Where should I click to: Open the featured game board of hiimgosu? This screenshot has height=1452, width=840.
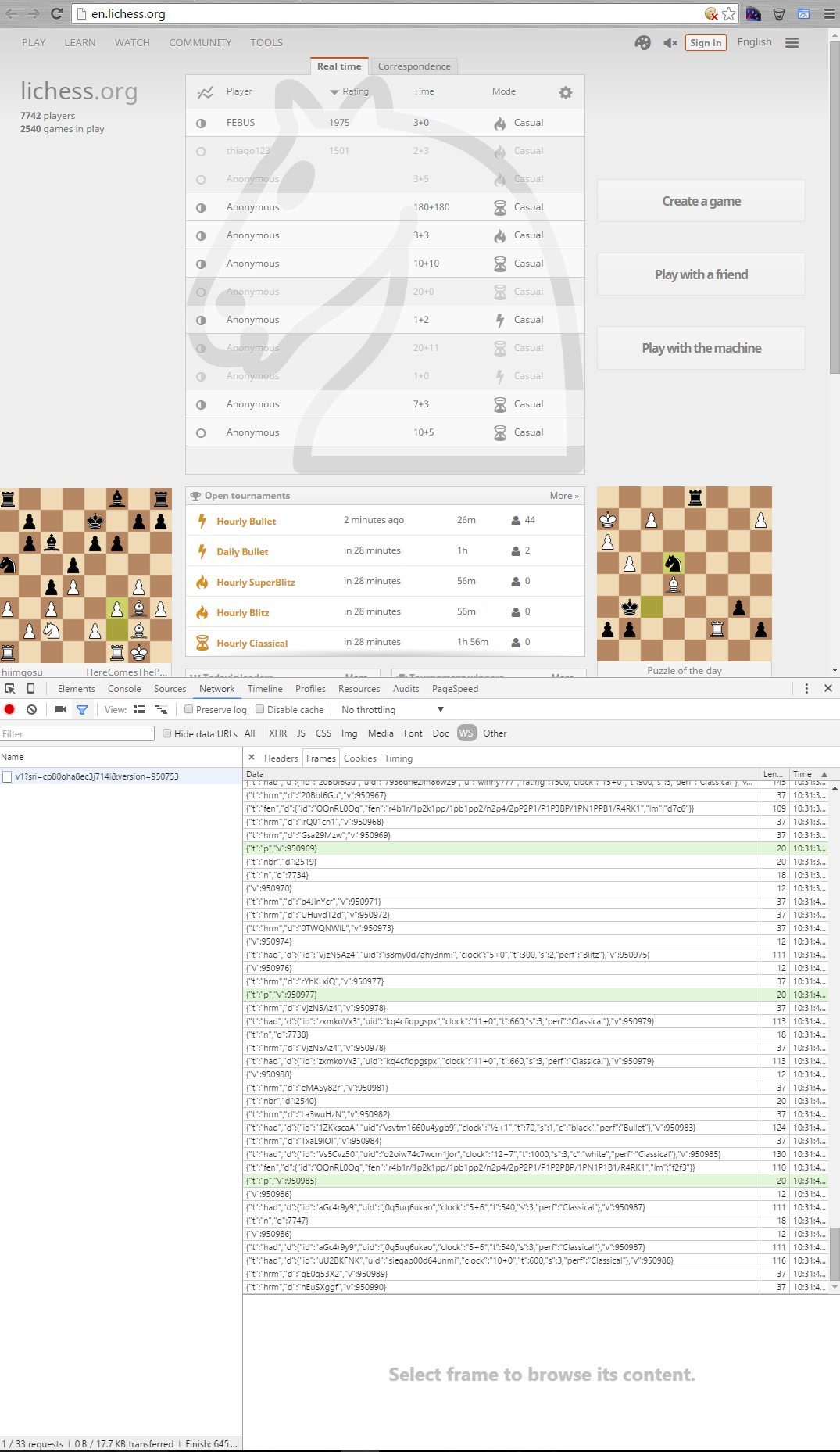86,575
